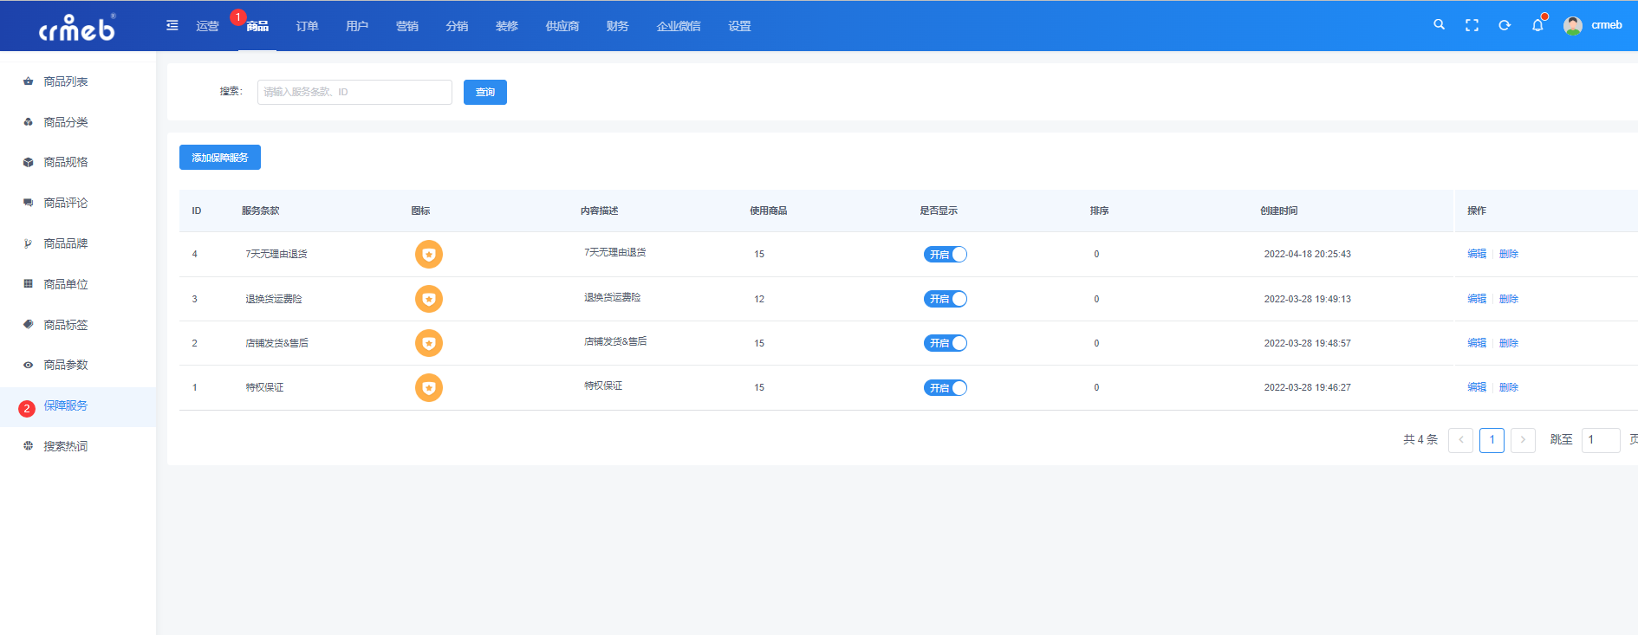Turn off display switch for 退换货运费险
The width and height of the screenshot is (1638, 635).
pyautogui.click(x=945, y=299)
